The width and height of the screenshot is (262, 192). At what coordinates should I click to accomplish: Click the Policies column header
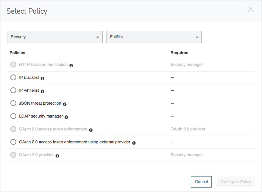tap(17, 53)
